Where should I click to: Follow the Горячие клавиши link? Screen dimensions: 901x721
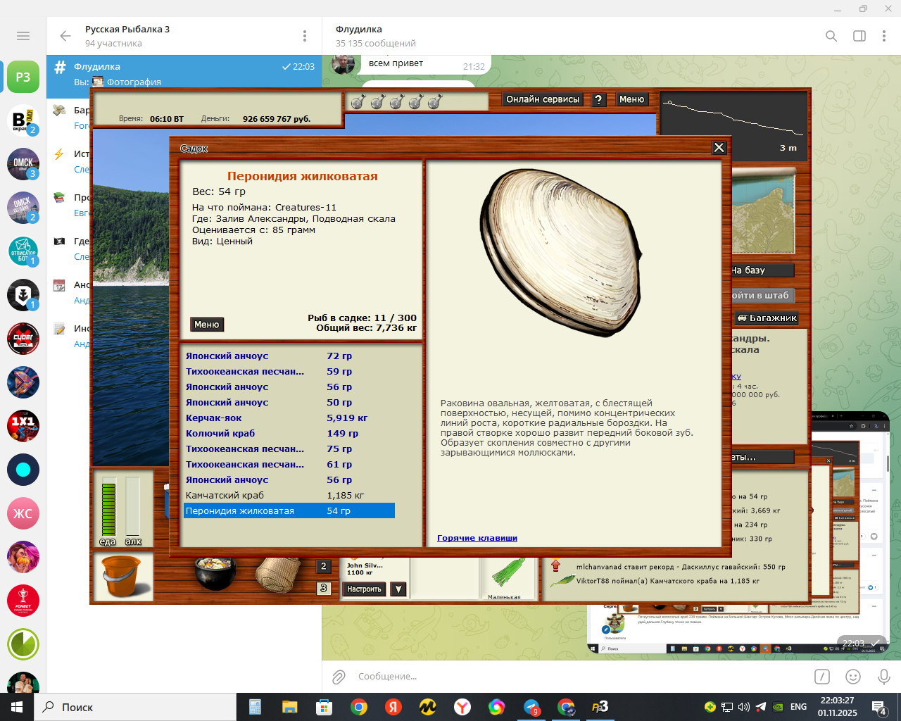tap(477, 538)
